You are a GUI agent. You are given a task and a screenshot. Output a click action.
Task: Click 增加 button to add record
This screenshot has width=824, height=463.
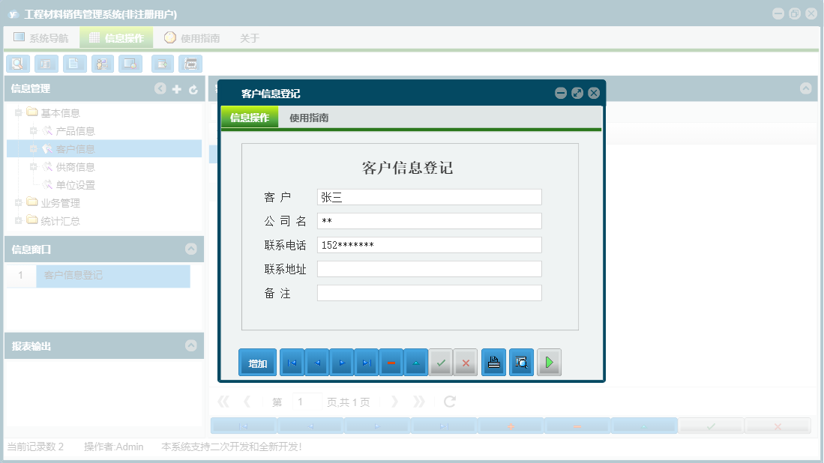[x=257, y=363]
